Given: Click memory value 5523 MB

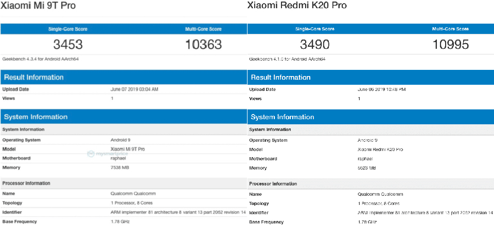Looking at the screenshot, I should pos(367,168).
